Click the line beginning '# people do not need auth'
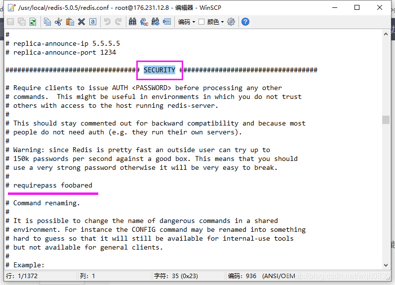 tap(124, 132)
